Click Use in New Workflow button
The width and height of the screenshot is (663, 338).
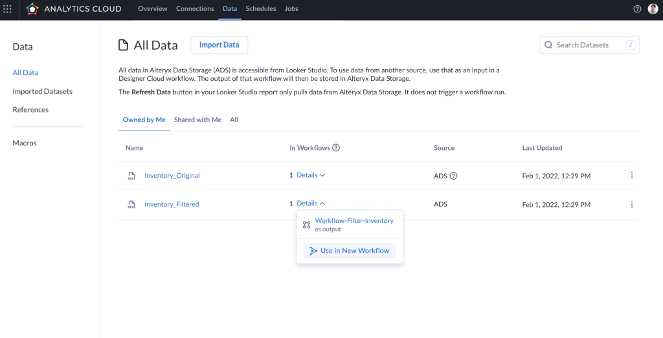coord(350,251)
